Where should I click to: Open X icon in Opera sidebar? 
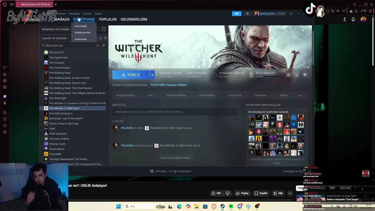coord(5,103)
